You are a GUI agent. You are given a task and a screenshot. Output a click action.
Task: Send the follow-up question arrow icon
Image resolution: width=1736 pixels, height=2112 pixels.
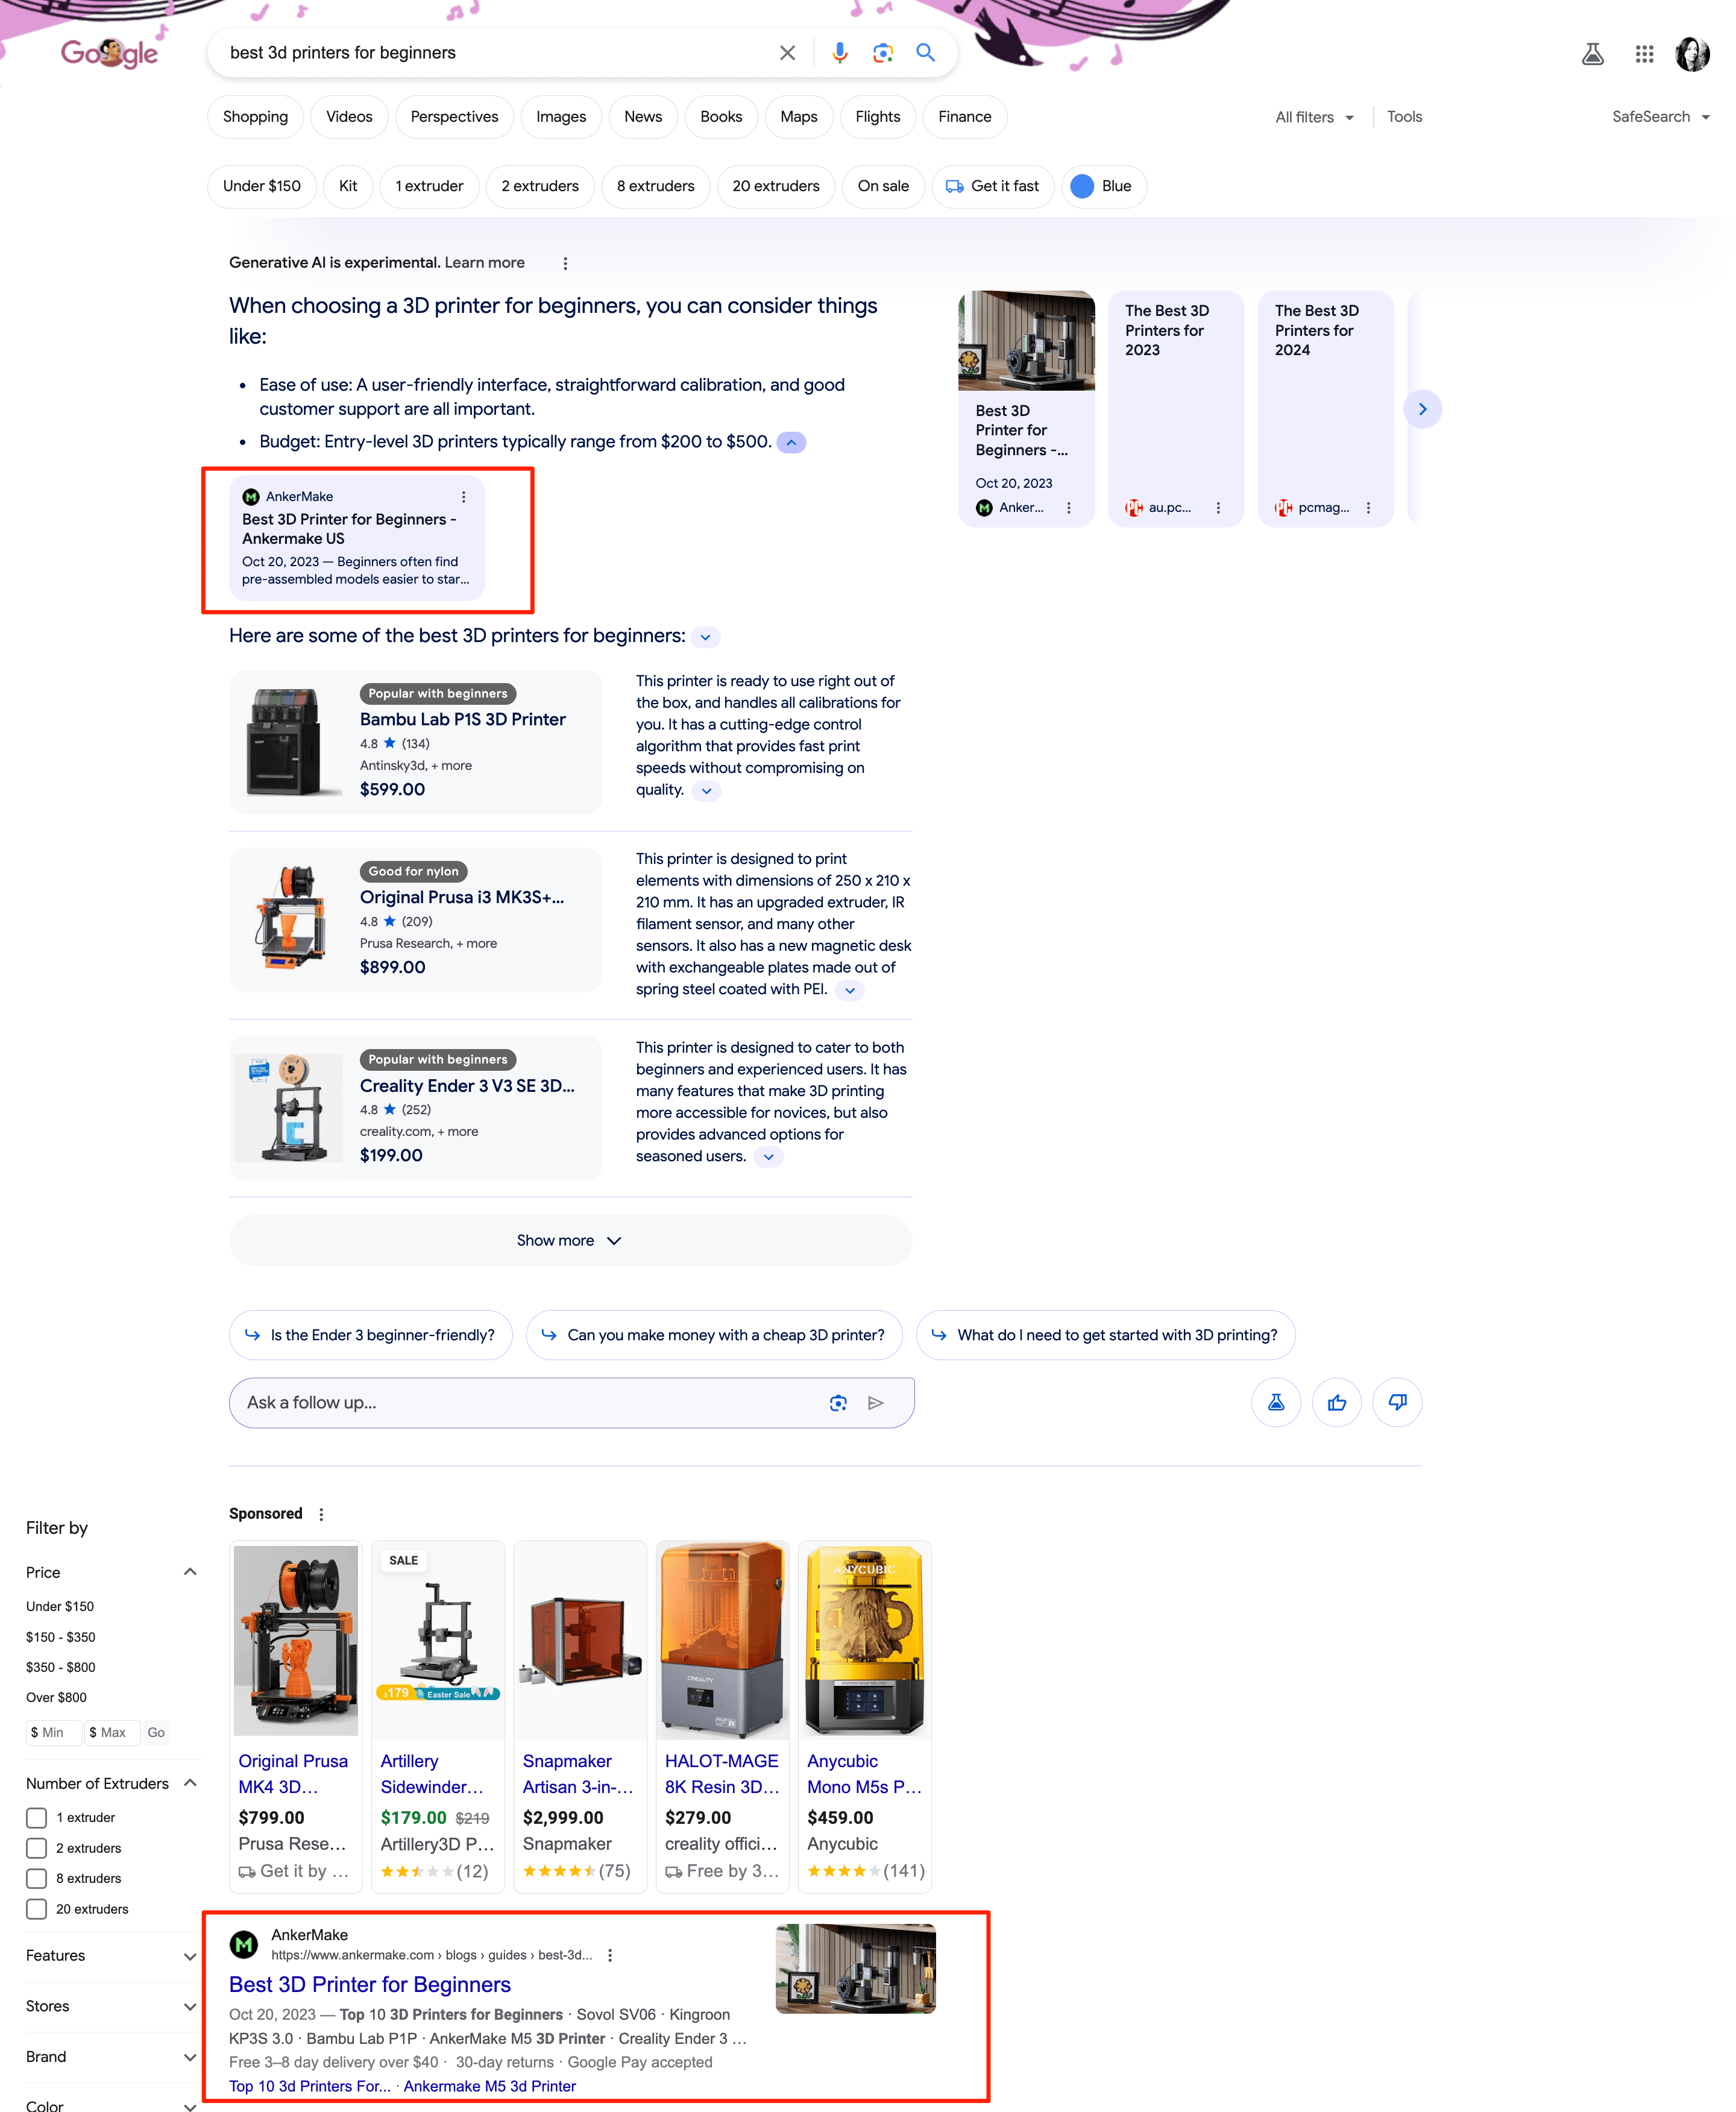click(x=875, y=1403)
